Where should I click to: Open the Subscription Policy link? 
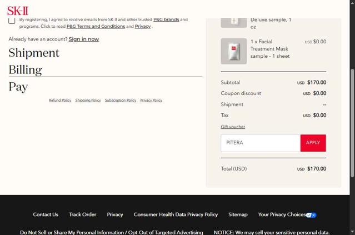pyautogui.click(x=121, y=101)
